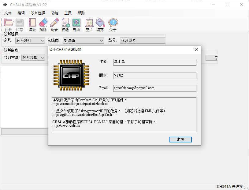Minimize the CH341A 编程器 window
The height and width of the screenshot is (190, 249).
[214, 5]
